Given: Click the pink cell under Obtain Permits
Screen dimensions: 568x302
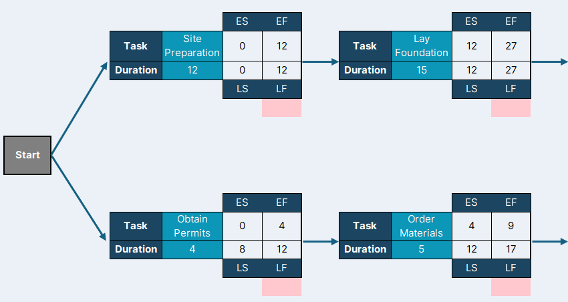Looking at the screenshot, I should (x=282, y=287).
